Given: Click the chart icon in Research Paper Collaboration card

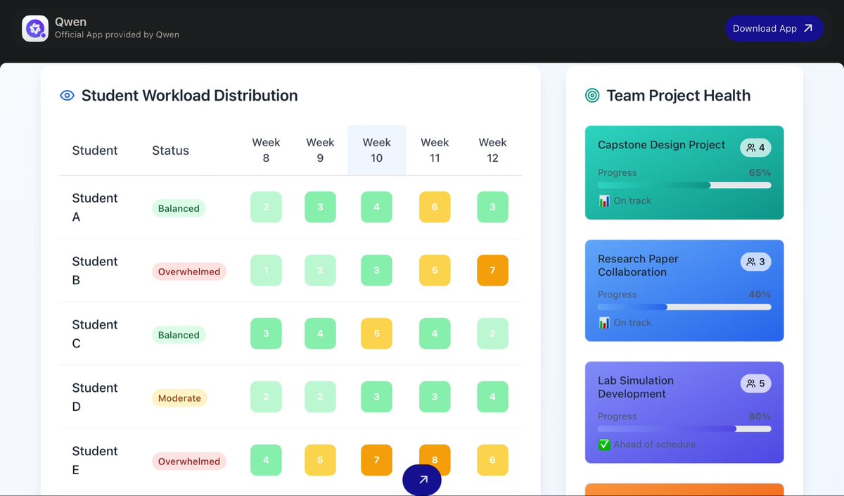Looking at the screenshot, I should click(604, 323).
